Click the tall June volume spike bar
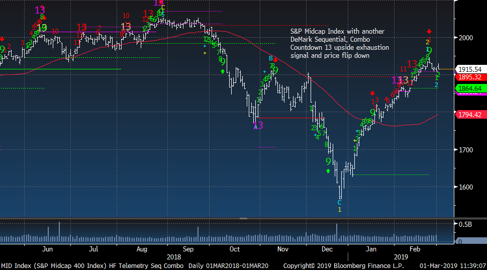This screenshot has width=487, height=270. (59, 232)
